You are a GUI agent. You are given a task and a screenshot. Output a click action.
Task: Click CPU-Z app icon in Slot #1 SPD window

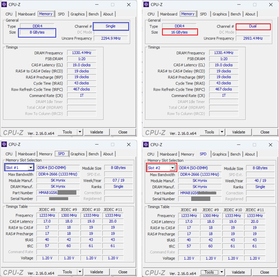click(x=4, y=144)
